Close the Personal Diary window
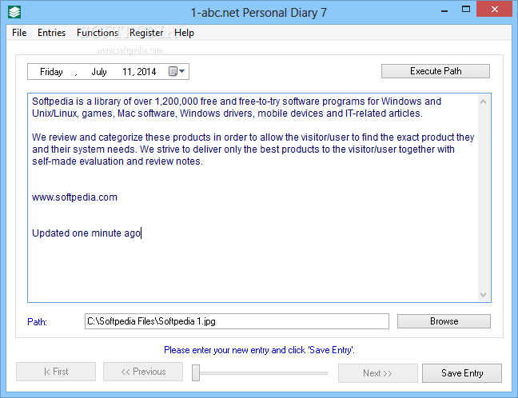The image size is (518, 398). pyautogui.click(x=494, y=9)
